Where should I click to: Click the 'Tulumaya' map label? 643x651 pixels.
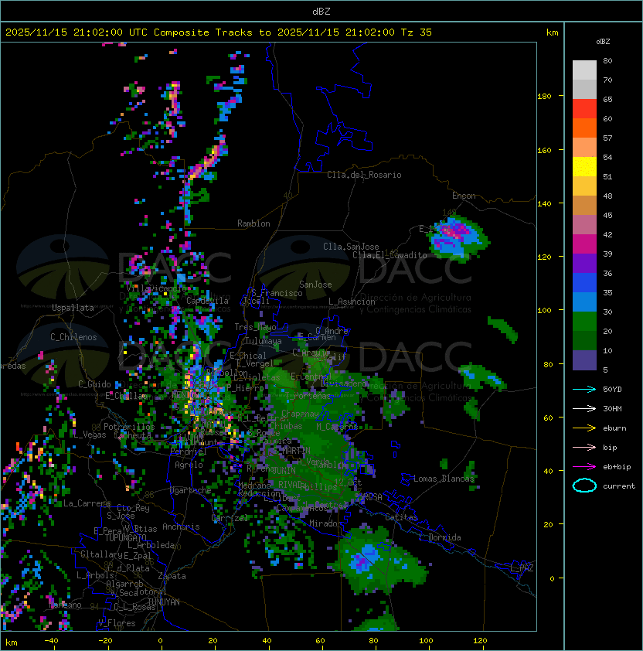click(x=264, y=341)
